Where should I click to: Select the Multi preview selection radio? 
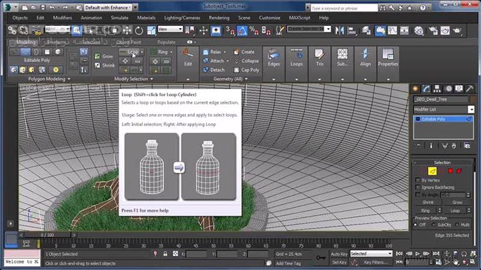457,224
